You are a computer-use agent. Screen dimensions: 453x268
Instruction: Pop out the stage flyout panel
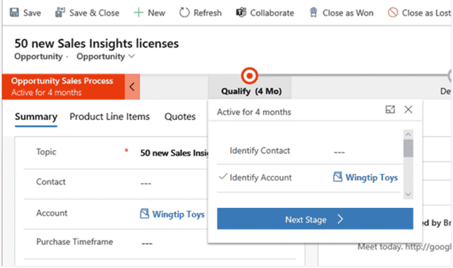(x=390, y=110)
